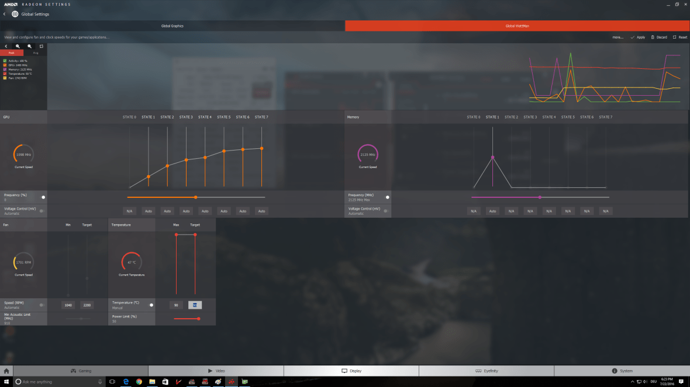The height and width of the screenshot is (387, 690).
Task: Toggle the Temperature manual switch
Action: pos(151,305)
